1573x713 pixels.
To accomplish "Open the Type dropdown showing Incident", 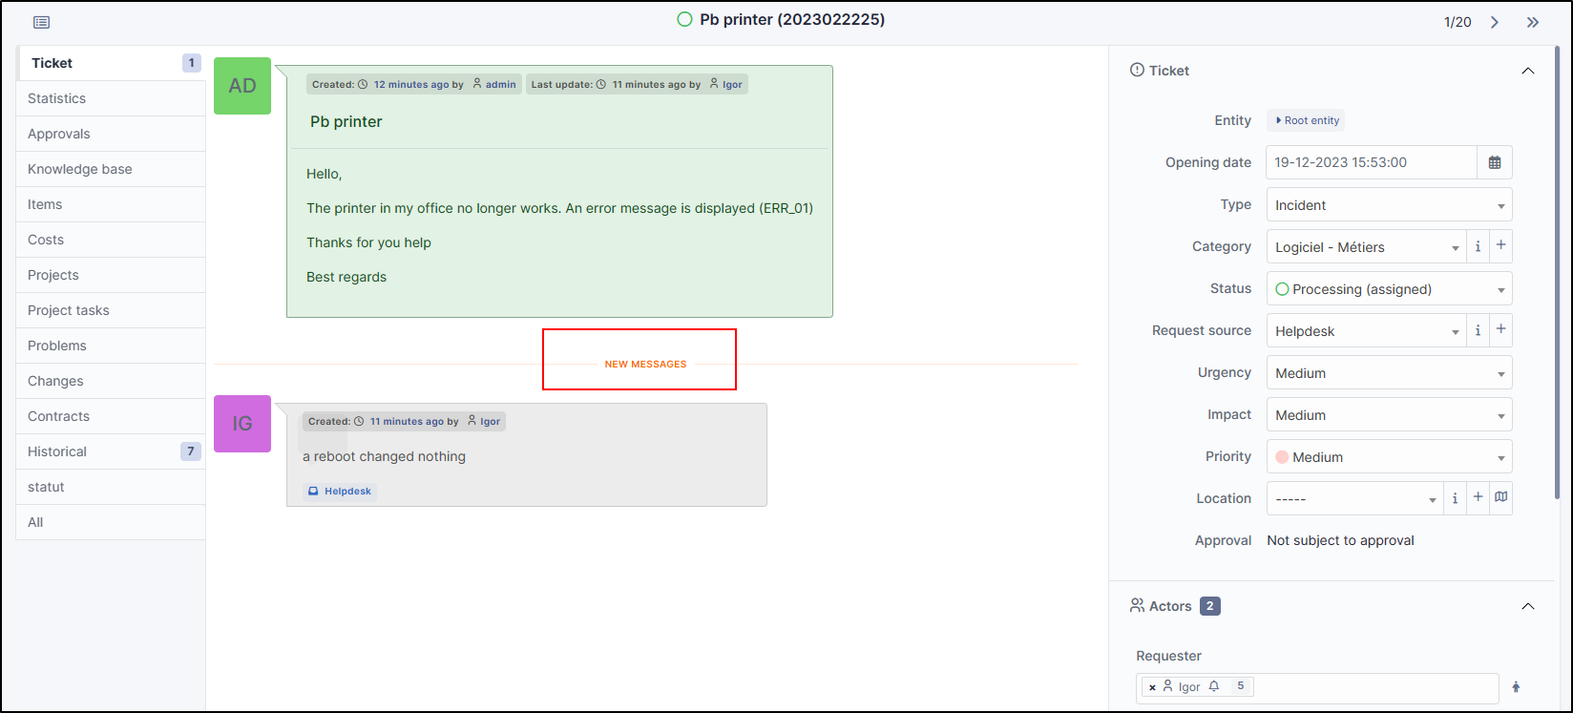I will tap(1389, 205).
